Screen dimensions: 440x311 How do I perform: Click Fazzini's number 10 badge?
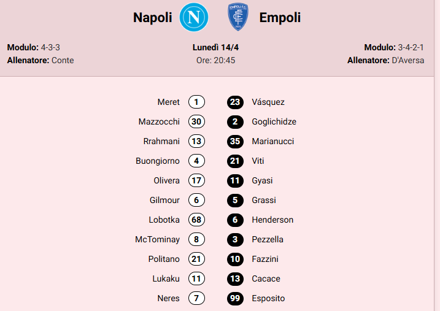tap(235, 259)
